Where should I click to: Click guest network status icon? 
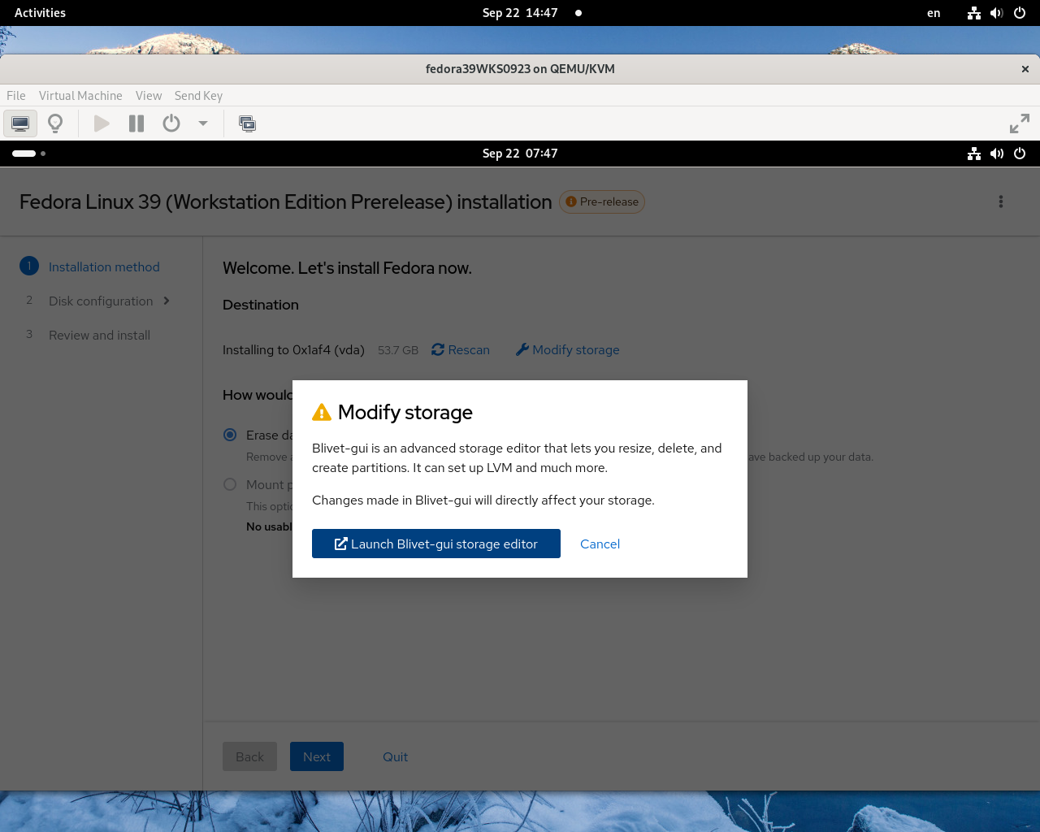(974, 154)
